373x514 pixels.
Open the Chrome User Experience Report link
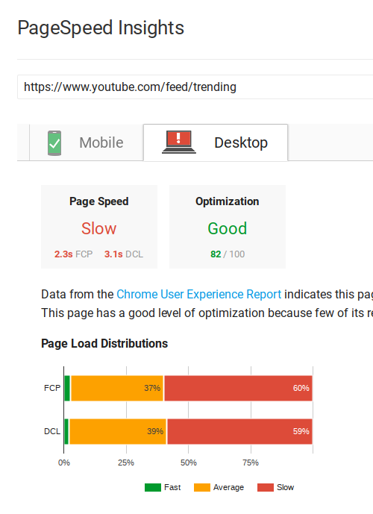(x=199, y=295)
